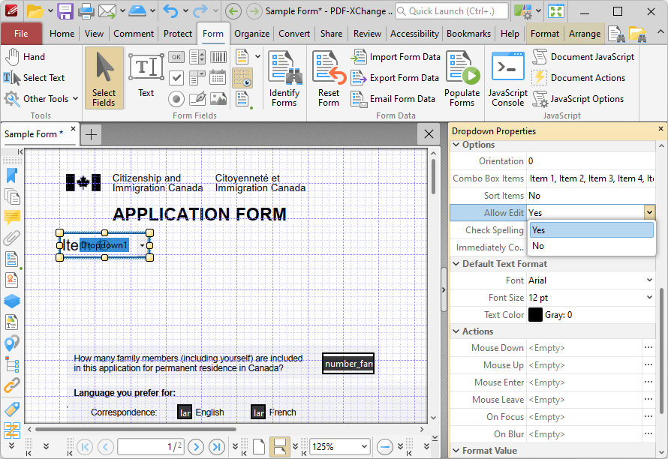Undo the last action
This screenshot has height=459, width=668.
(x=170, y=11)
